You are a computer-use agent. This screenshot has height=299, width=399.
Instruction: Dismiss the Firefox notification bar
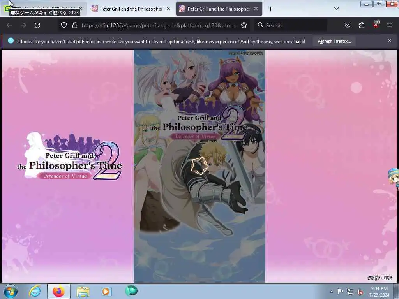(389, 40)
